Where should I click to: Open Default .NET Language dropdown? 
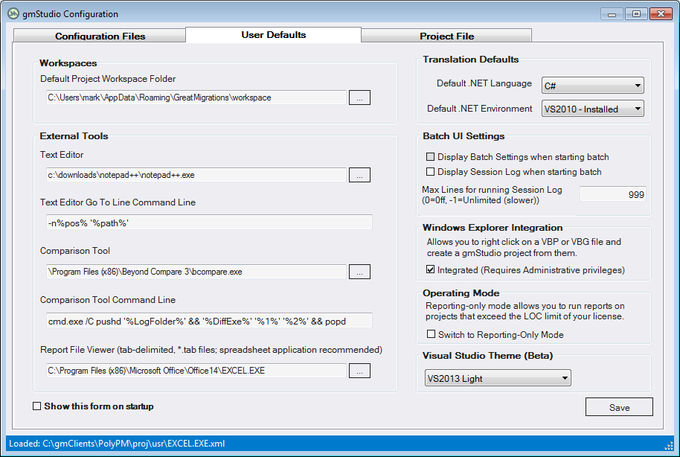click(592, 86)
